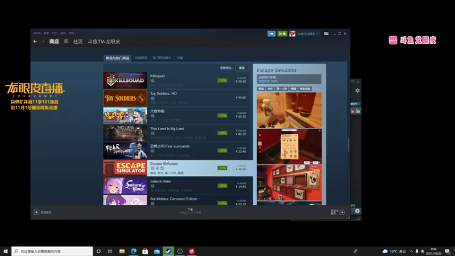
Task: Open the 斗鱼TV-龙眼皮 profile section in navigation
Action: tap(104, 42)
